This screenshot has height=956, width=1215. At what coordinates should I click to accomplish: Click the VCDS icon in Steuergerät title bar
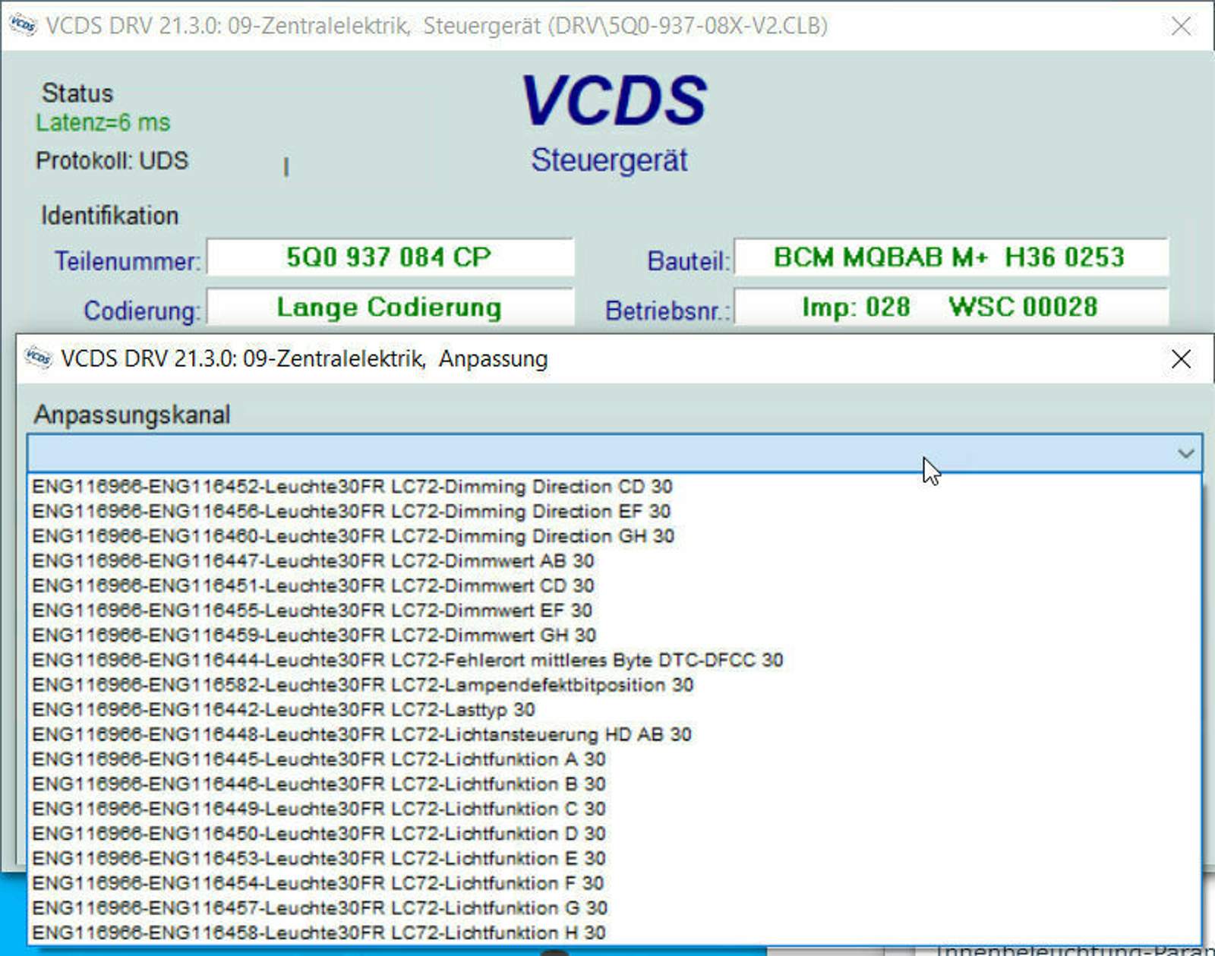(x=22, y=24)
